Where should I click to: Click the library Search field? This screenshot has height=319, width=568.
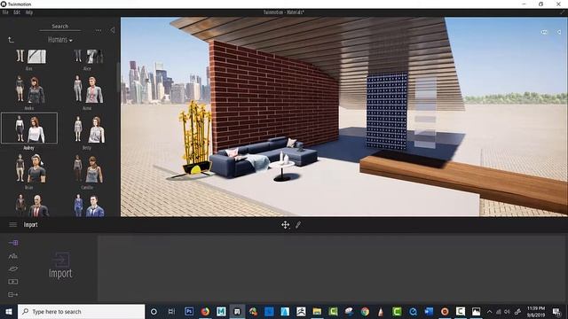coord(60,26)
